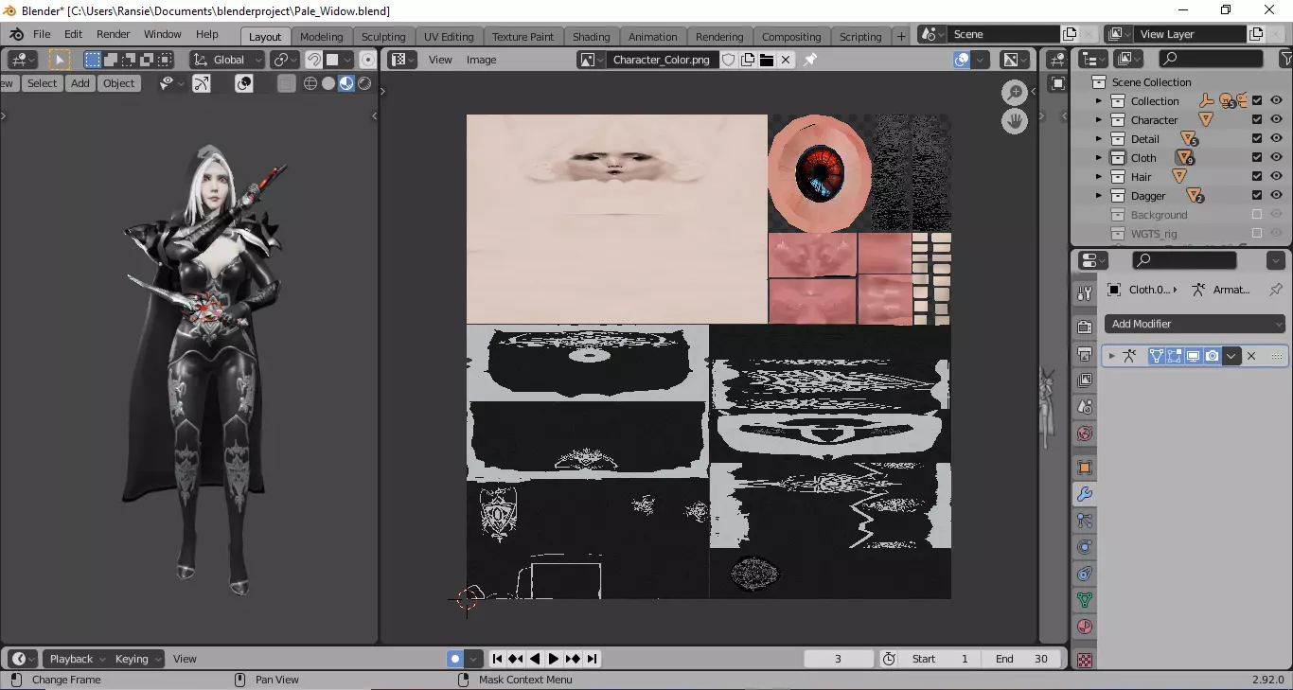
Task: Open World properties tab
Action: 1085,433
